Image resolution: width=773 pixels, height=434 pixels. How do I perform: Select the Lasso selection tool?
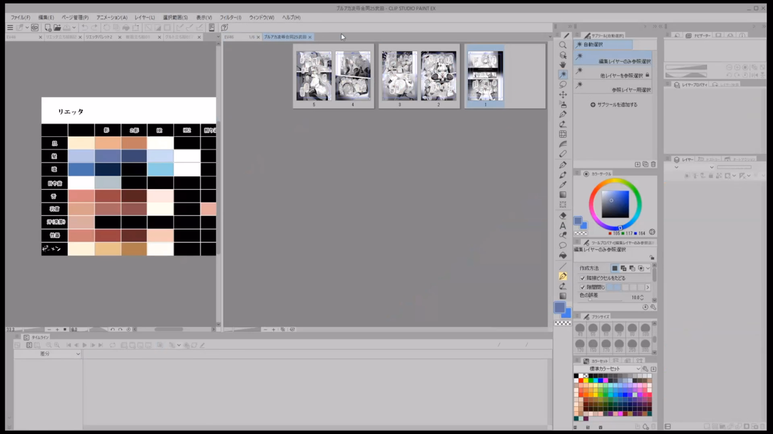pos(563,84)
